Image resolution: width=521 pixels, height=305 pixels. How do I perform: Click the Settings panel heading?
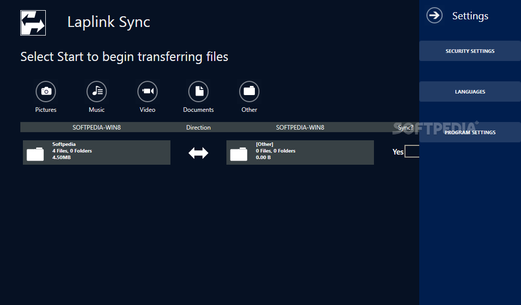pyautogui.click(x=470, y=16)
